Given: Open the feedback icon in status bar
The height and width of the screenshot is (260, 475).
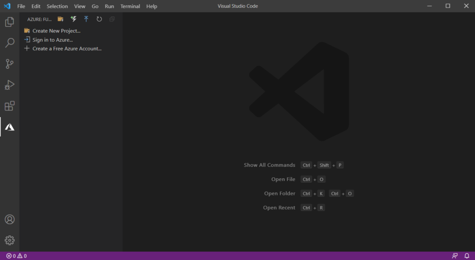Looking at the screenshot, I should pyautogui.click(x=455, y=256).
